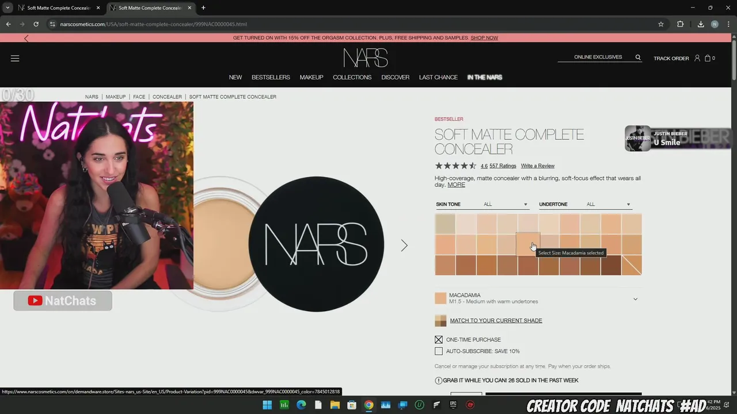Click the sold-count info icon
The height and width of the screenshot is (414, 737).
pos(438,380)
